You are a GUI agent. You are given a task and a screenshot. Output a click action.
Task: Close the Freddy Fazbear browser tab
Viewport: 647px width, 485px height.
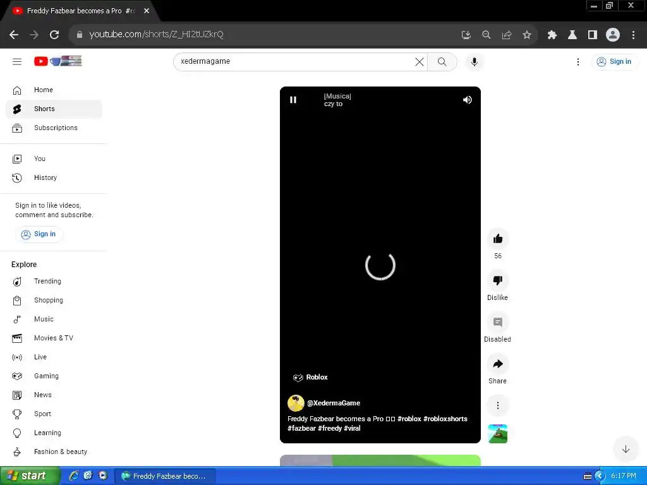click(147, 11)
